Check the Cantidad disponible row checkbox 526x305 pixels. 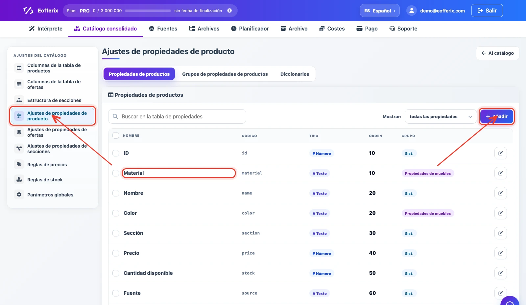click(116, 273)
